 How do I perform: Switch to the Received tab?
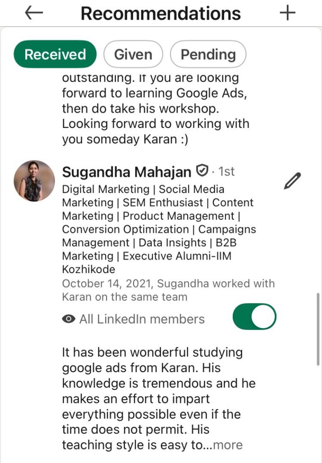pos(55,54)
